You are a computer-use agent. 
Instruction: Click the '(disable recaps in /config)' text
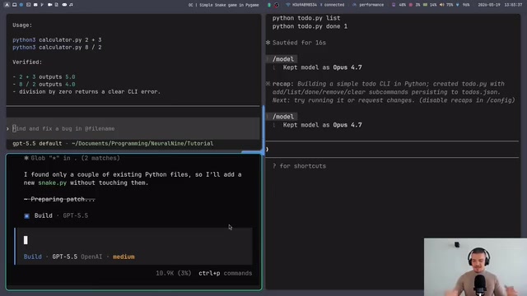(x=467, y=100)
